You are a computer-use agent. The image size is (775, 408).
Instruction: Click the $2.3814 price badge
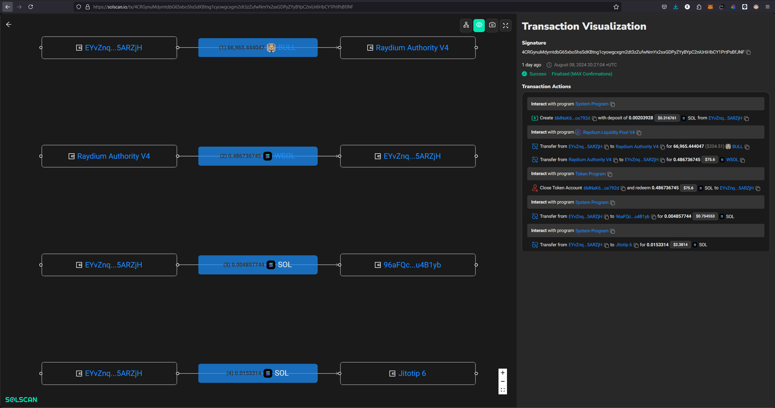coord(680,245)
